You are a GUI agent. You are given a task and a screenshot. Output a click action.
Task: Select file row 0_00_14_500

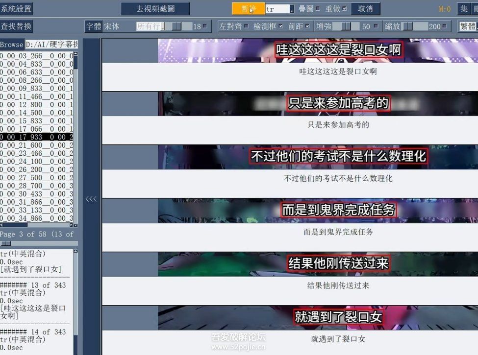pos(37,113)
